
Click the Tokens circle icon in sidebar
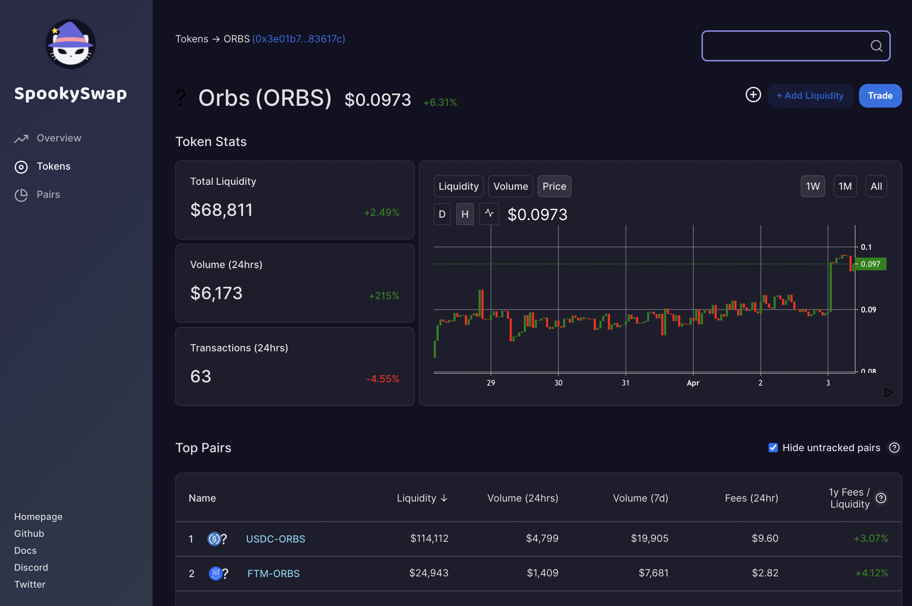21,167
